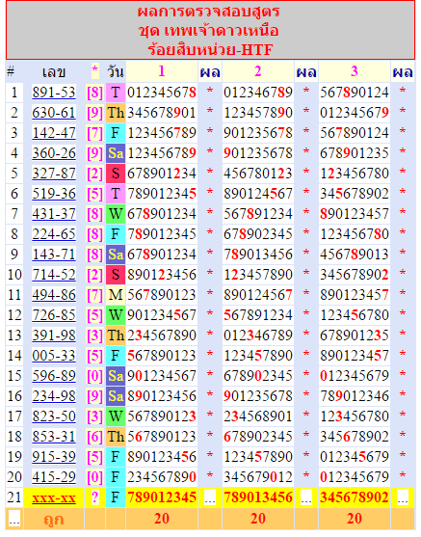Open the 891-53 number link
Screen dimensions: 421x537
point(54,93)
